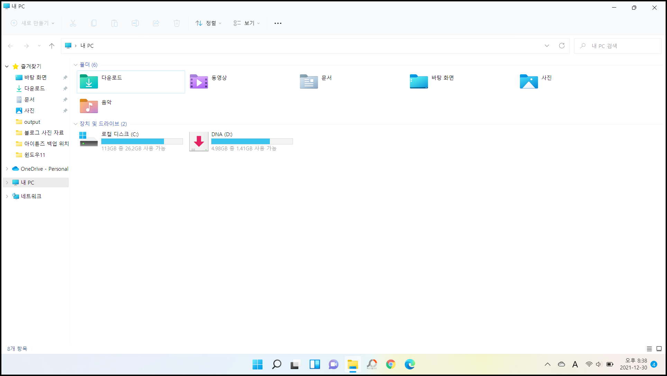Select the 사진 folder icon in main pane

tap(529, 82)
